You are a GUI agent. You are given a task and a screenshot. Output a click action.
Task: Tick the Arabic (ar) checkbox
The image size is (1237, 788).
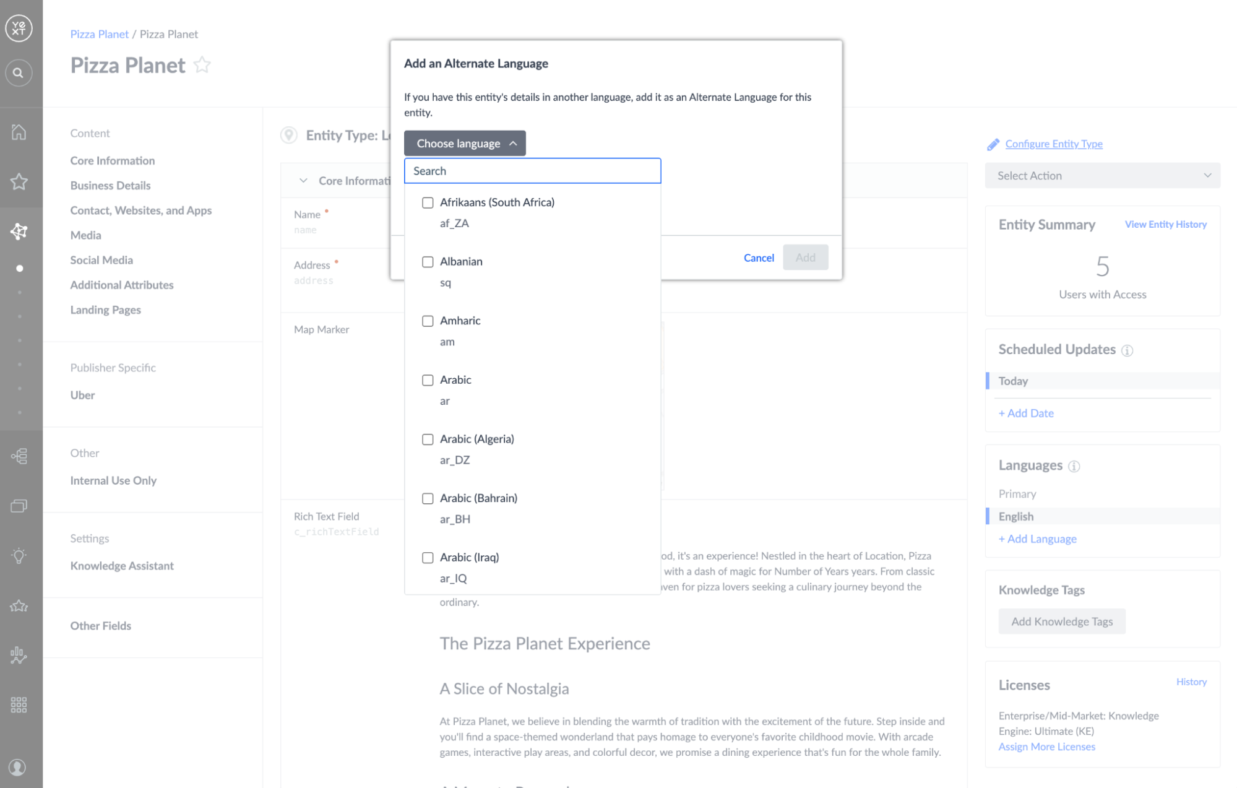(x=428, y=380)
